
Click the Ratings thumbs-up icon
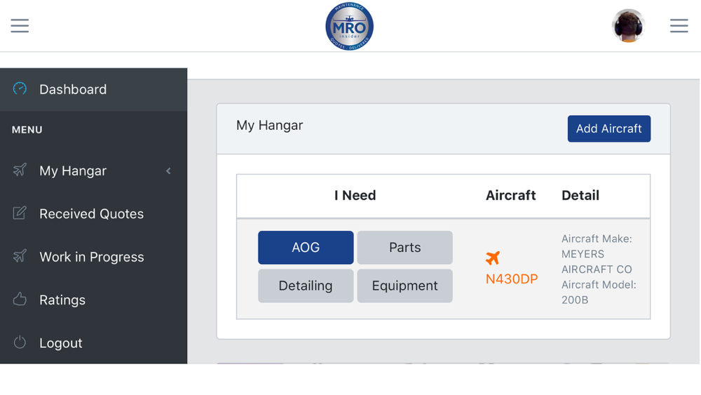(x=20, y=300)
